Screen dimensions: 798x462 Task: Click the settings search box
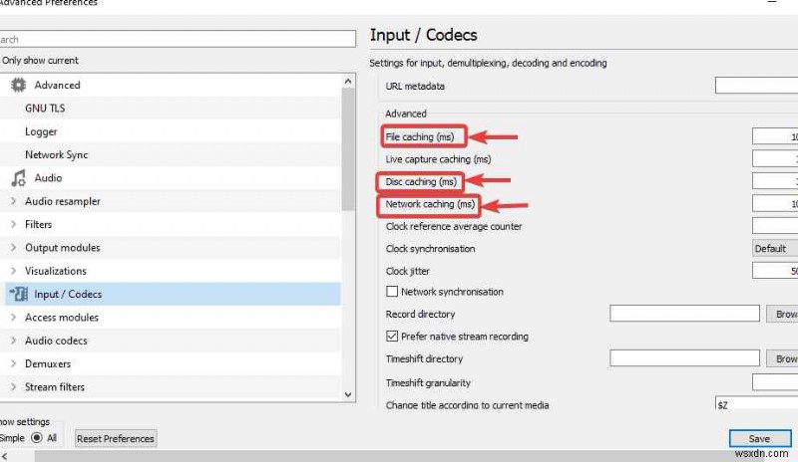[178, 40]
